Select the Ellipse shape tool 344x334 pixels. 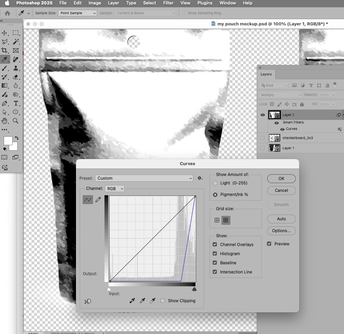[x=16, y=112]
